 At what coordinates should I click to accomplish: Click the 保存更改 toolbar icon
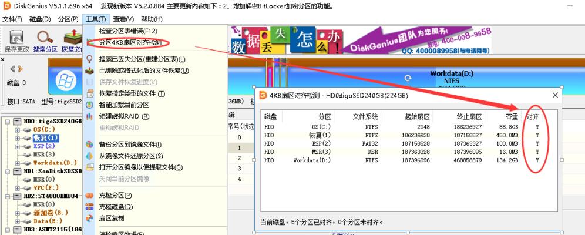(16, 37)
